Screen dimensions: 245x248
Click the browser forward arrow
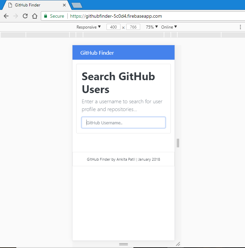coord(16,16)
